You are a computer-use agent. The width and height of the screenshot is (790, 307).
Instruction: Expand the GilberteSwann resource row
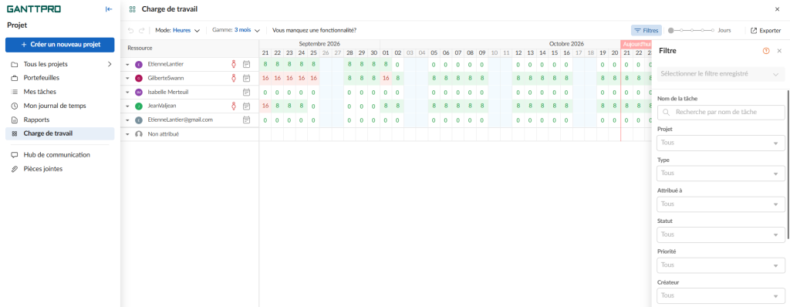point(127,78)
